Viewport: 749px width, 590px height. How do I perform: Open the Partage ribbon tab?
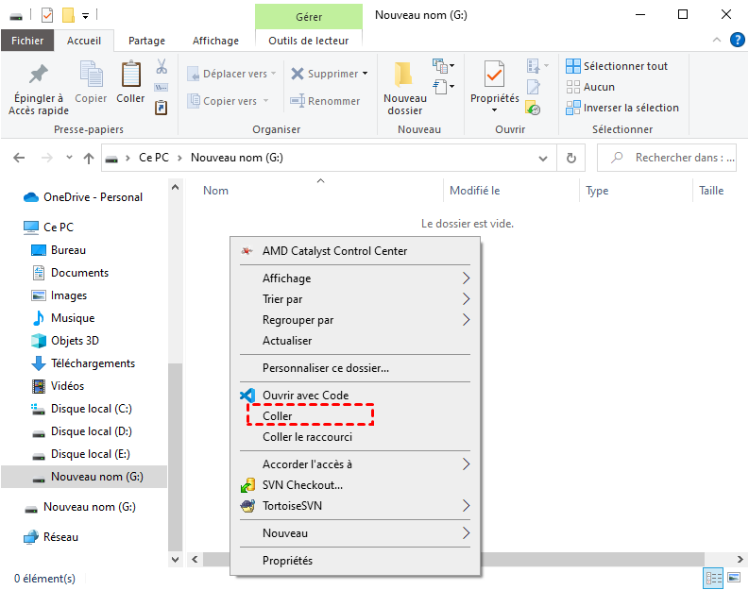[146, 41]
